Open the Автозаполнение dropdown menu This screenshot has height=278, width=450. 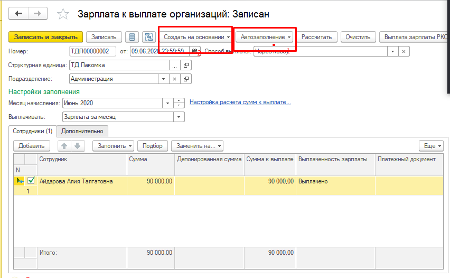point(266,37)
